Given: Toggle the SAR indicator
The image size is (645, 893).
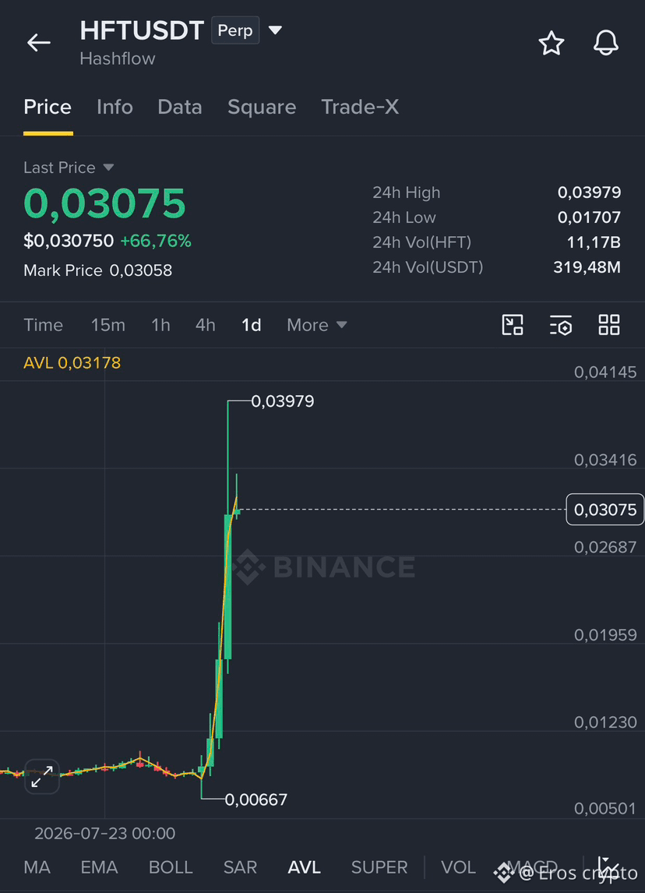Looking at the screenshot, I should pyautogui.click(x=240, y=867).
